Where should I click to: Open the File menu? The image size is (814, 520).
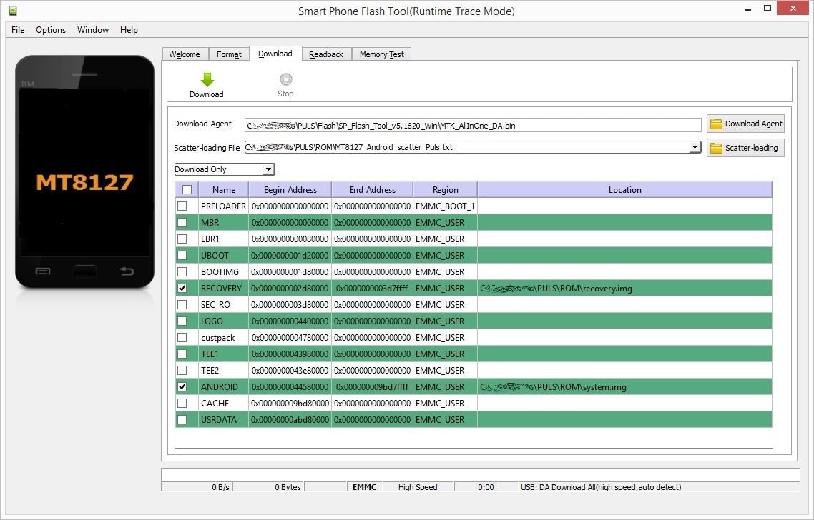click(18, 30)
